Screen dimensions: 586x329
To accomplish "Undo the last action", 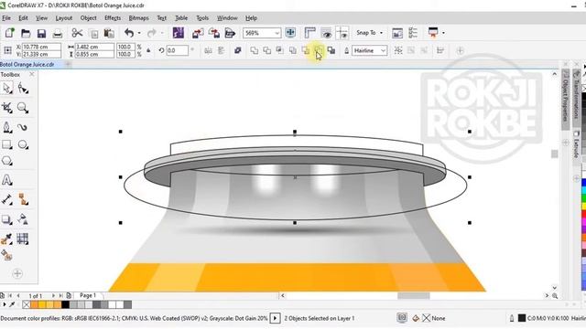I will click(129, 33).
